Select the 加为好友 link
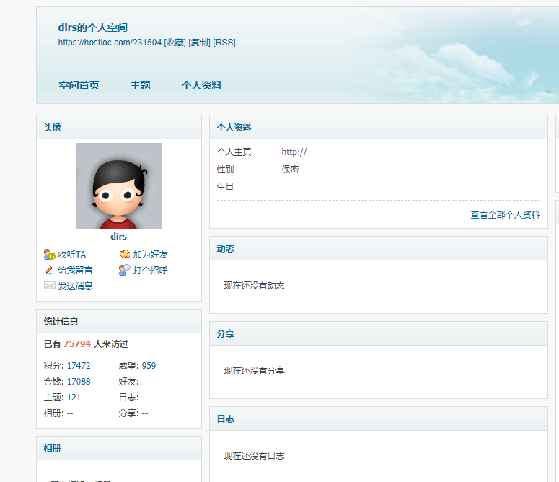The height and width of the screenshot is (482, 559). (x=150, y=255)
